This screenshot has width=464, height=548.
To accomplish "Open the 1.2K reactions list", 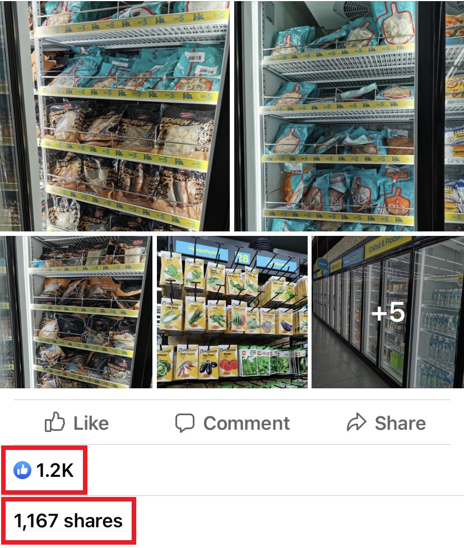I will point(44,470).
